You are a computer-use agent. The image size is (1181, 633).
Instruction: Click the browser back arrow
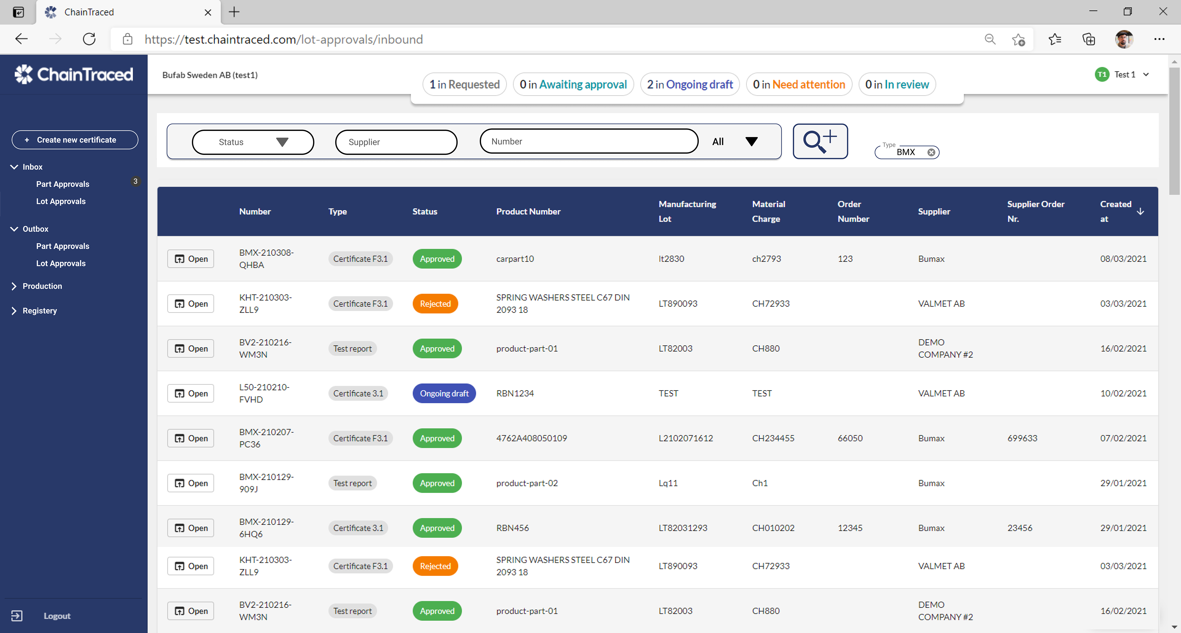point(22,39)
